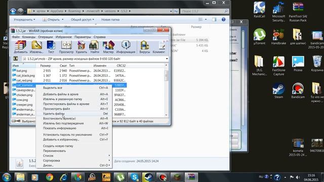Screen dimensions: 324x182
Task: Expand the Открыть dropdown arrow in Explorer
Action: coord(63,20)
